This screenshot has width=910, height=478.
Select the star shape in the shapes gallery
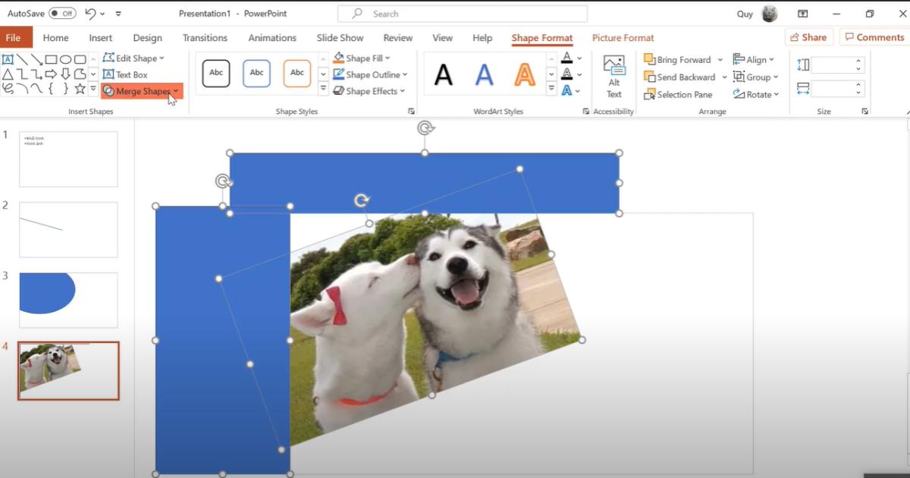(x=80, y=89)
